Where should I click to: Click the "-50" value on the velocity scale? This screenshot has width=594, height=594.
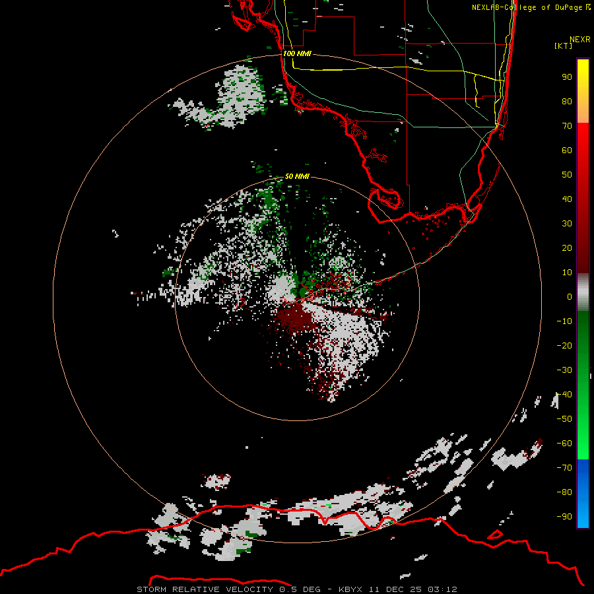pos(564,419)
